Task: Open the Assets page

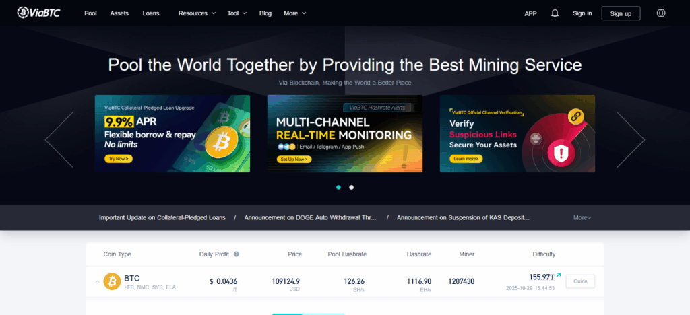Action: (119, 13)
